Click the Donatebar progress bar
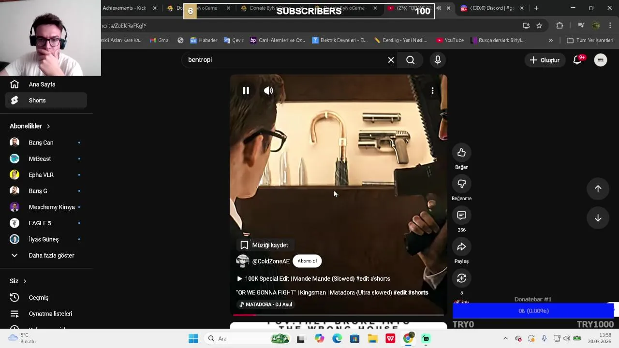This screenshot has height=348, width=619. pos(533,311)
